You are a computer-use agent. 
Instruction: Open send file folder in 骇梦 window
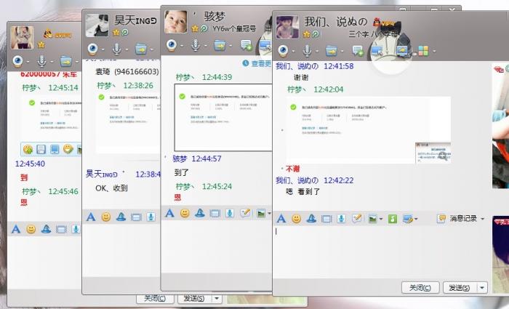point(220,45)
